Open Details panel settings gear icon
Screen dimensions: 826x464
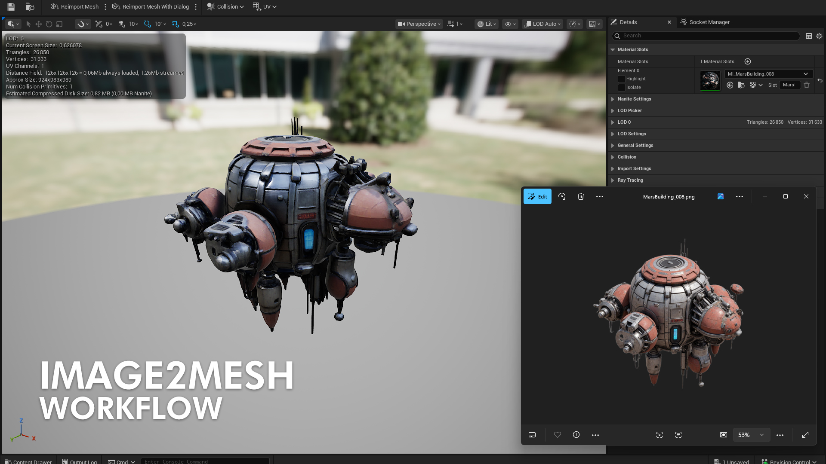[x=819, y=36]
